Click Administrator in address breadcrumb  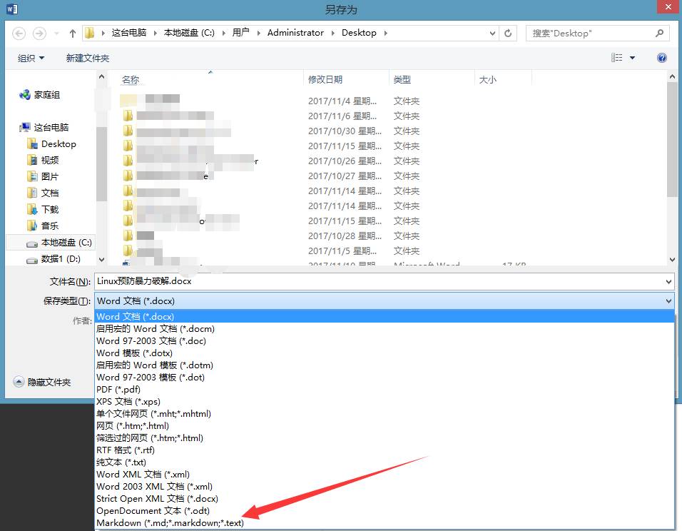[x=295, y=33]
